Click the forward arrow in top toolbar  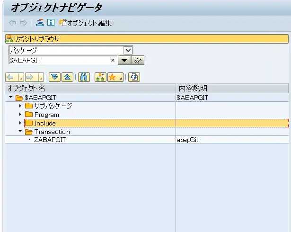point(24,23)
